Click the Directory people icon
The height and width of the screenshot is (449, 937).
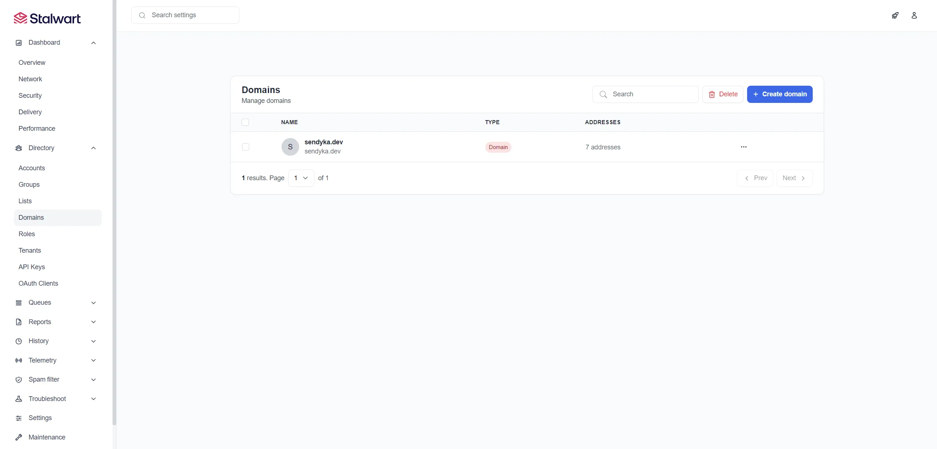click(x=19, y=148)
